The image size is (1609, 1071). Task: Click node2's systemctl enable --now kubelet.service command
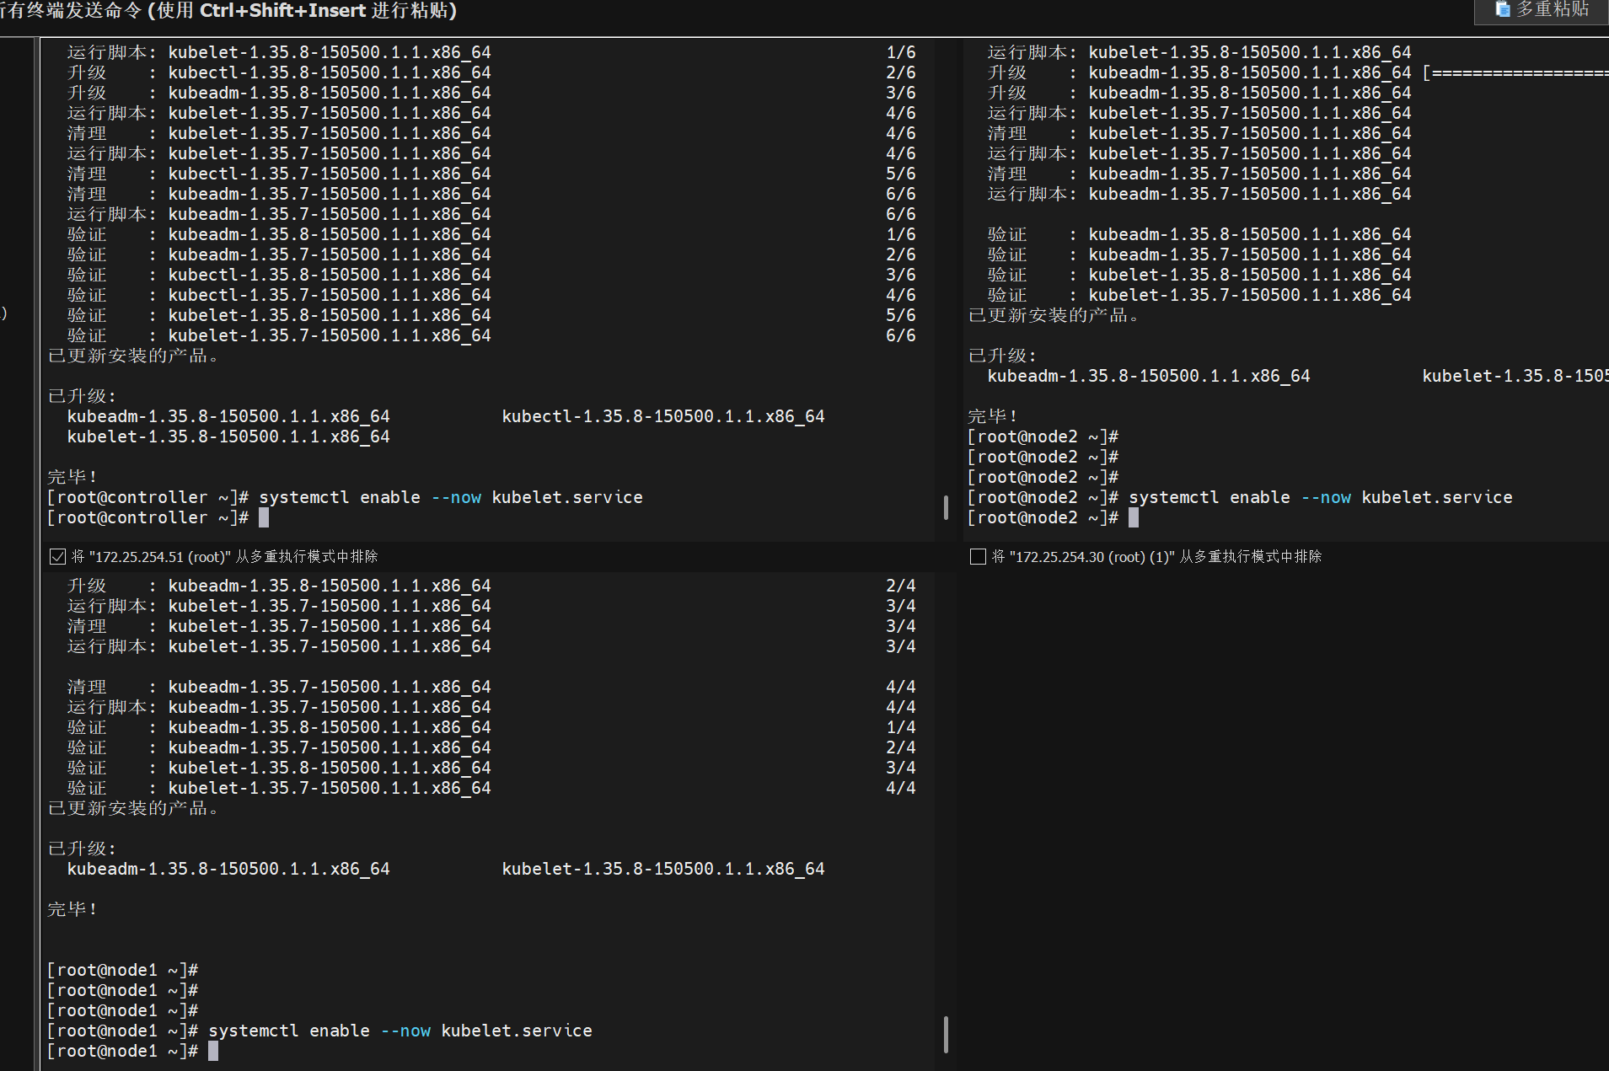1320,497
